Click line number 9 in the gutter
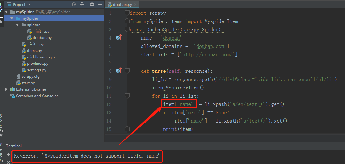This screenshot has width=345, height=164. pyautogui.click(x=110, y=79)
